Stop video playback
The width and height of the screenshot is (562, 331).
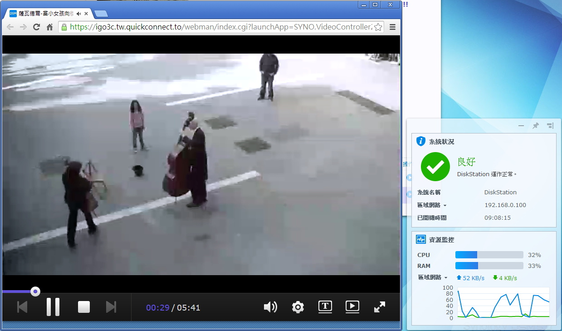coord(84,307)
